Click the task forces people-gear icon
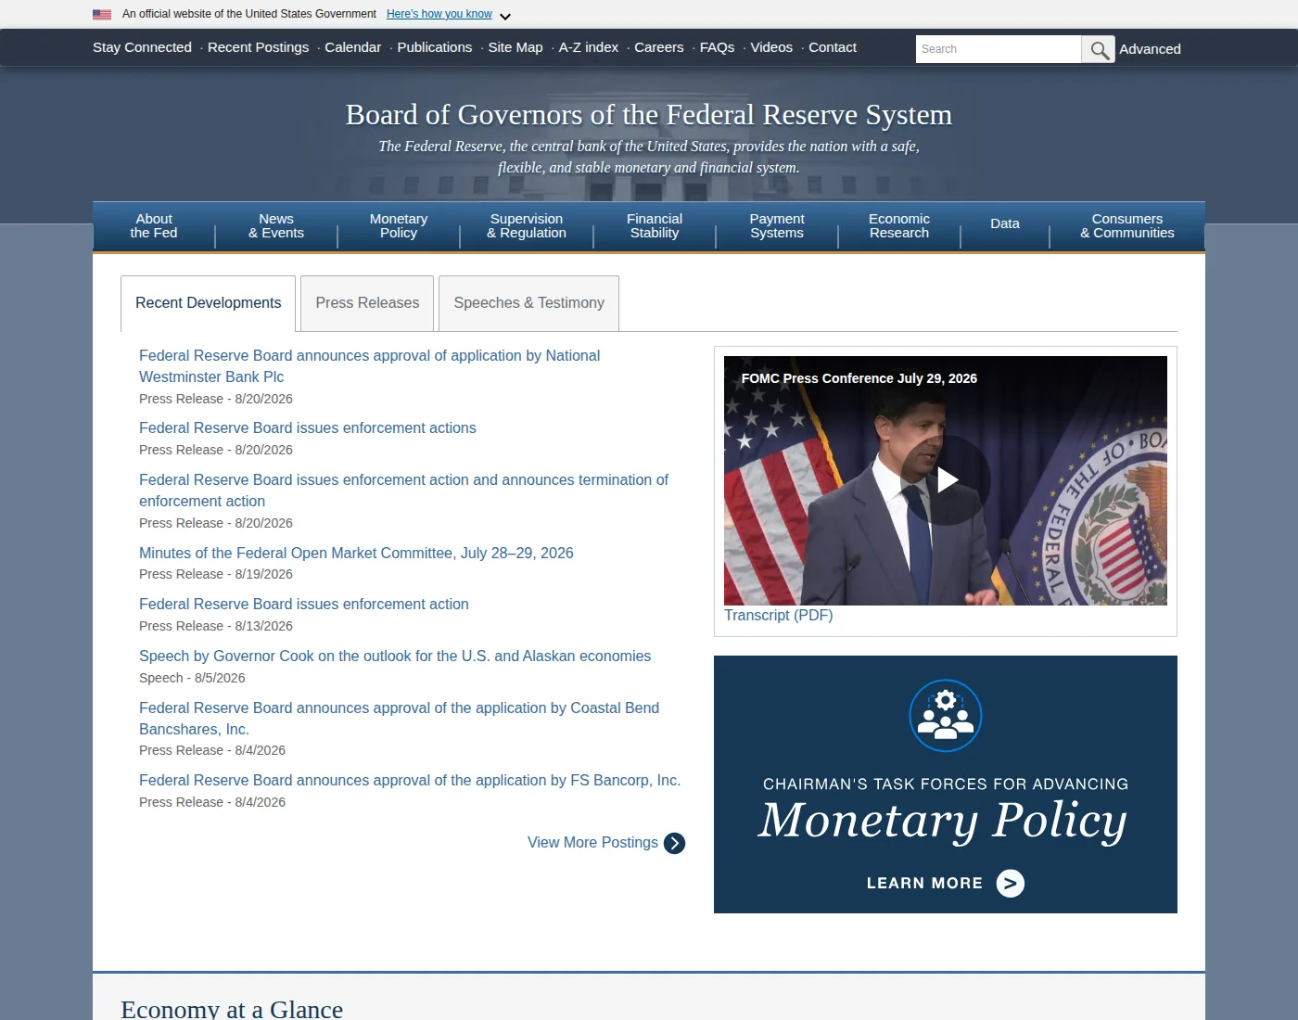The height and width of the screenshot is (1020, 1298). [x=946, y=716]
